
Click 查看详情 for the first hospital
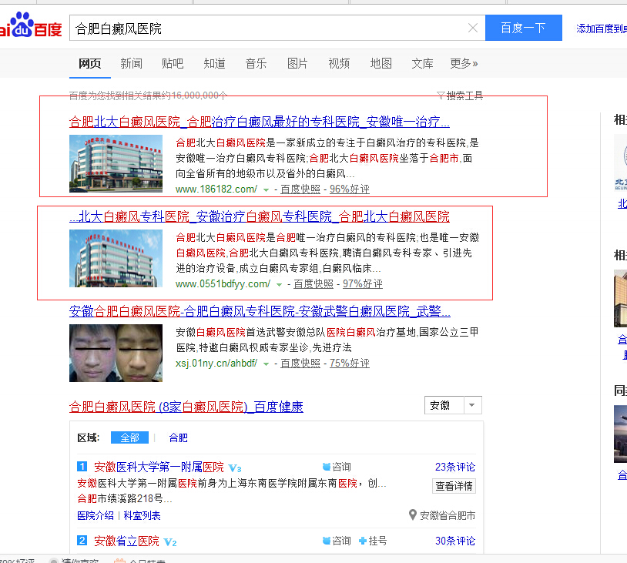point(454,486)
